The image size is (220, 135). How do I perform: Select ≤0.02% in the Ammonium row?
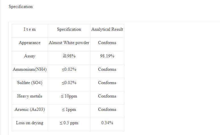point(69,69)
